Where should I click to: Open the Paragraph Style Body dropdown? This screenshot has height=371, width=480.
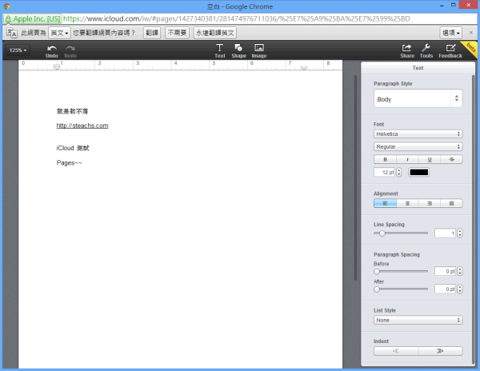click(x=418, y=98)
